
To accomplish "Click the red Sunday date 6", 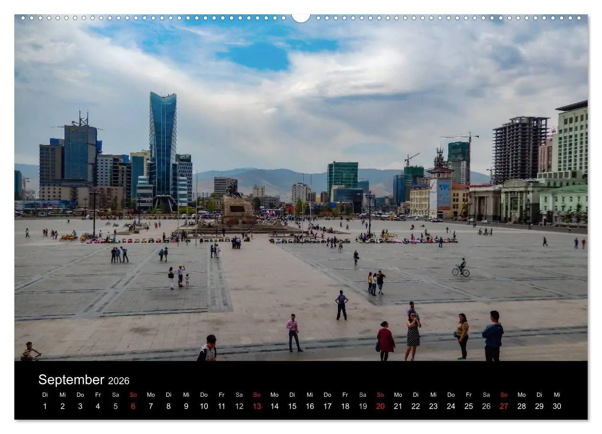I will 133,406.
